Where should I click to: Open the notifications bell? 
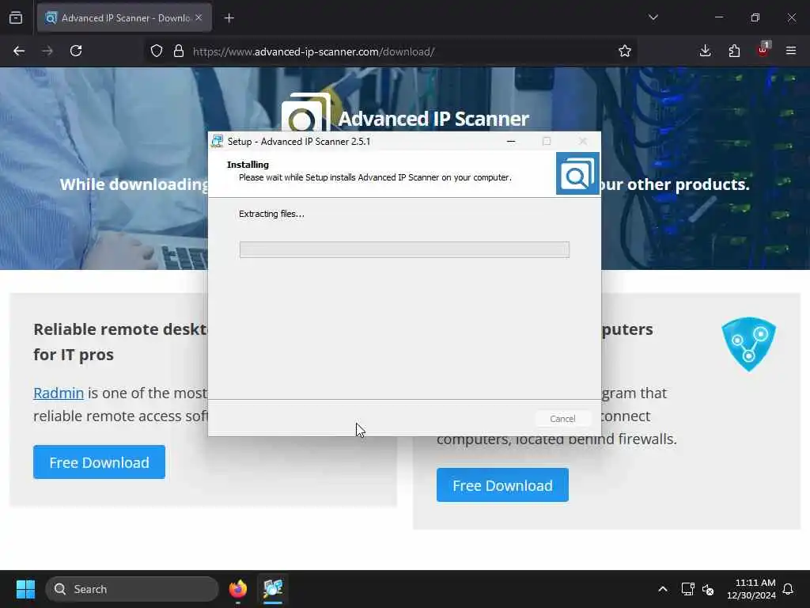point(789,589)
